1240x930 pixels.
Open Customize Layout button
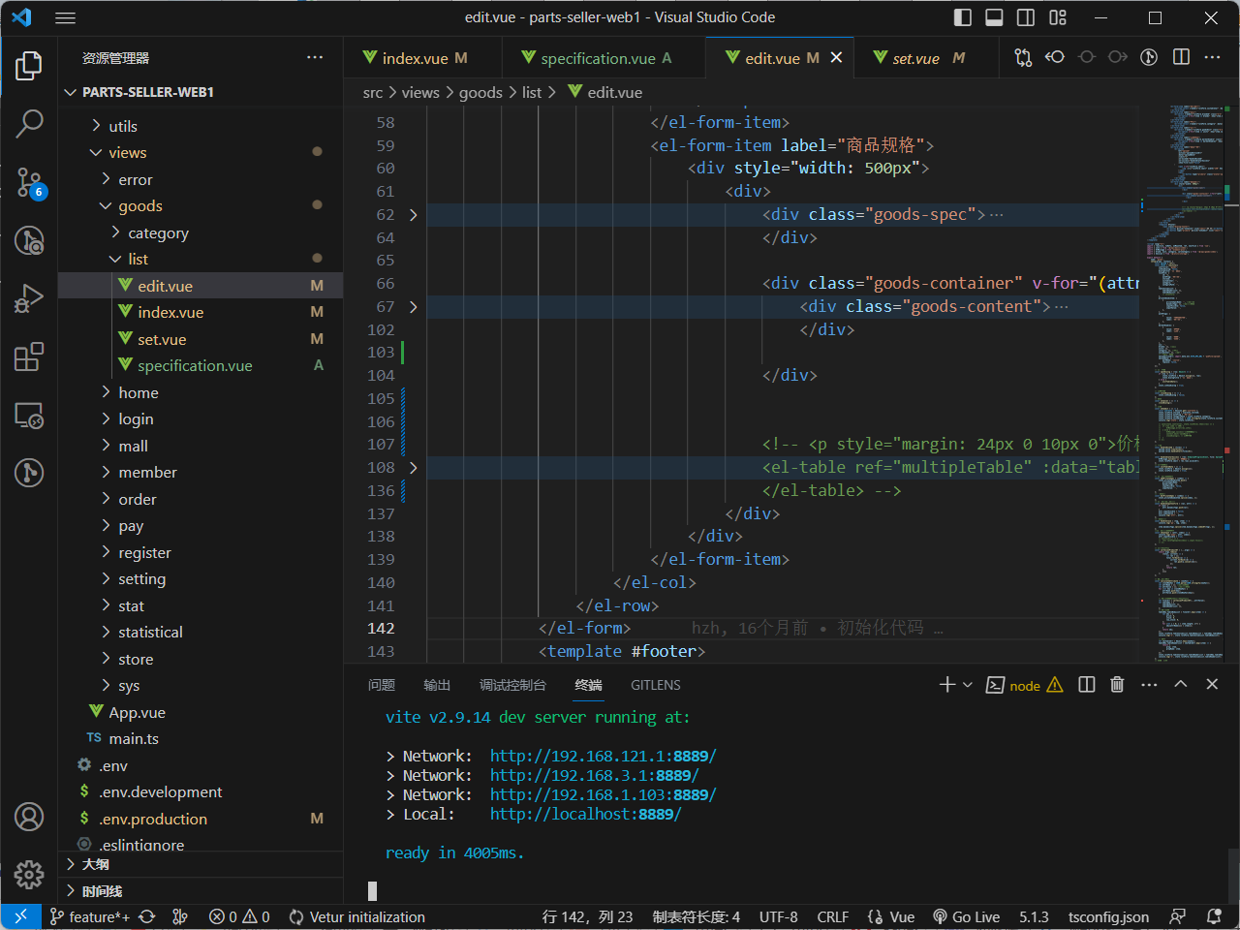coord(1058,17)
